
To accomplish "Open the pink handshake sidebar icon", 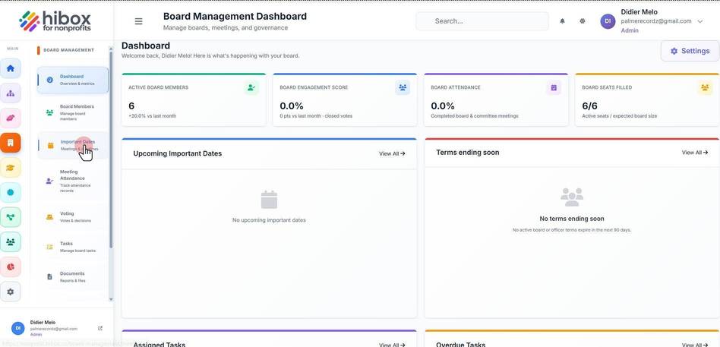I will (11, 118).
